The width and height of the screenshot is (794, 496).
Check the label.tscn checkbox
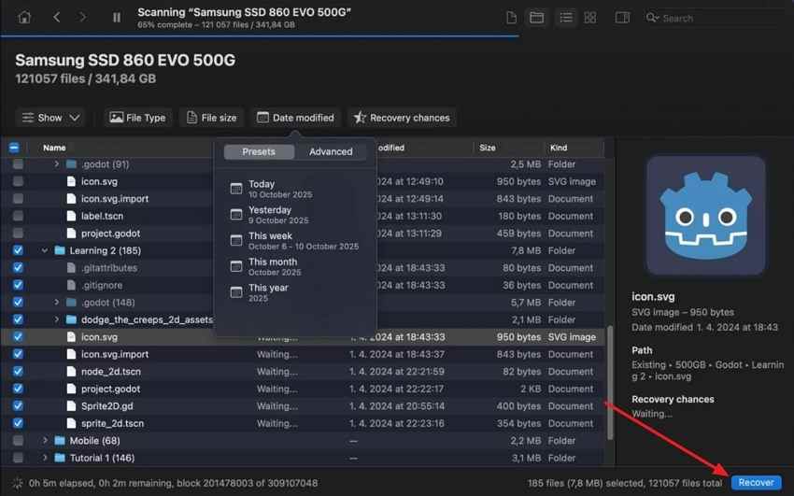pos(18,216)
